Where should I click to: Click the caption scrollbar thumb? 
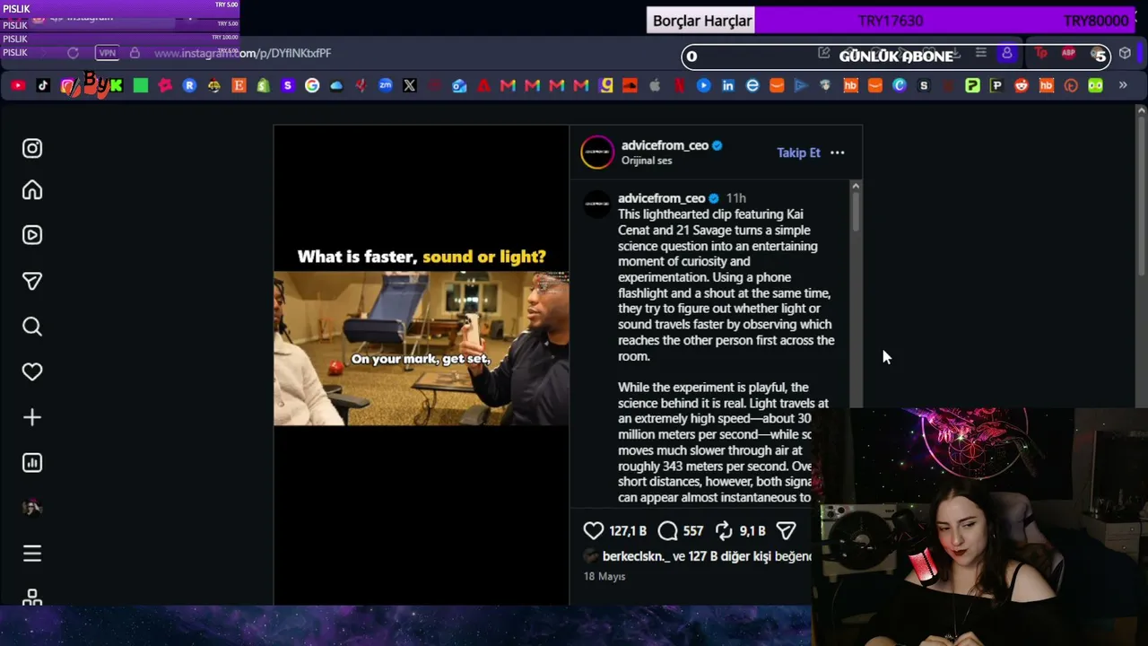click(856, 212)
